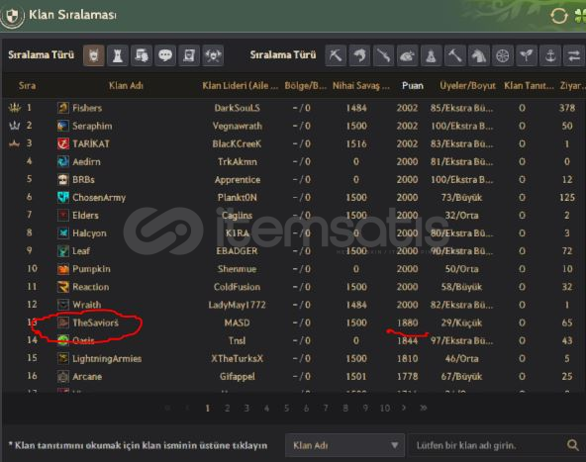Click the refresh icon in the title bar
Image resolution: width=586 pixels, height=462 pixels.
pyautogui.click(x=559, y=16)
